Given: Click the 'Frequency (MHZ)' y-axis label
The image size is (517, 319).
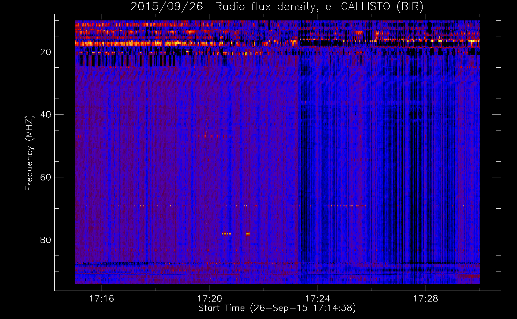Looking at the screenshot, I should tap(29, 153).
